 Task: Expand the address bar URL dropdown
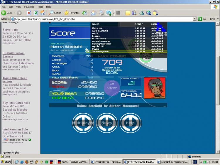point(194,19)
